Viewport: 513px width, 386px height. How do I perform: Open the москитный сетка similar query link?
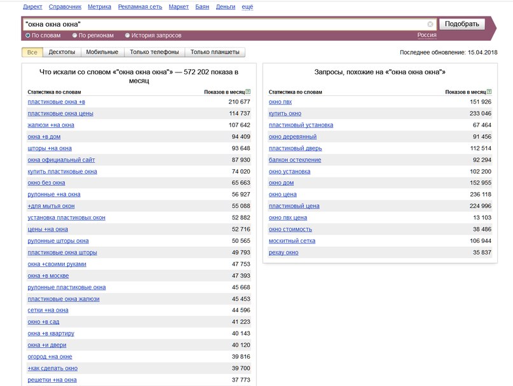coord(292,241)
